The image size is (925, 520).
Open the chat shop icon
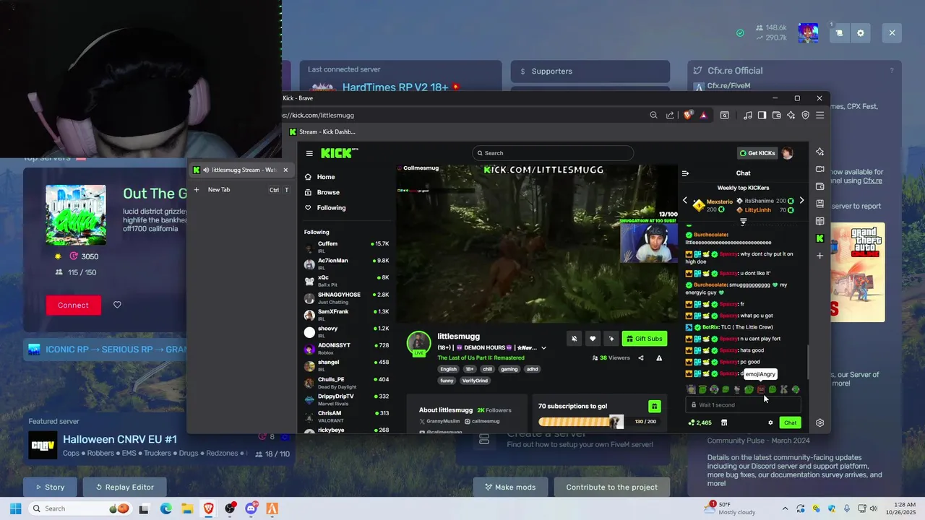click(x=724, y=423)
